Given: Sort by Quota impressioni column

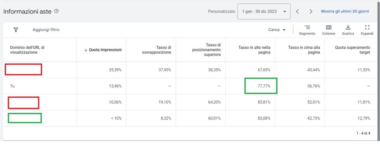Looking at the screenshot, I should pyautogui.click(x=103, y=50).
